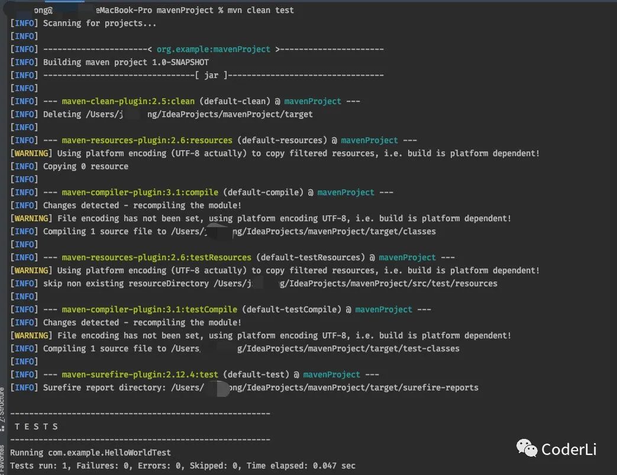Click the '(default-testResources)' execution text
617x475 pixels.
tap(311, 257)
